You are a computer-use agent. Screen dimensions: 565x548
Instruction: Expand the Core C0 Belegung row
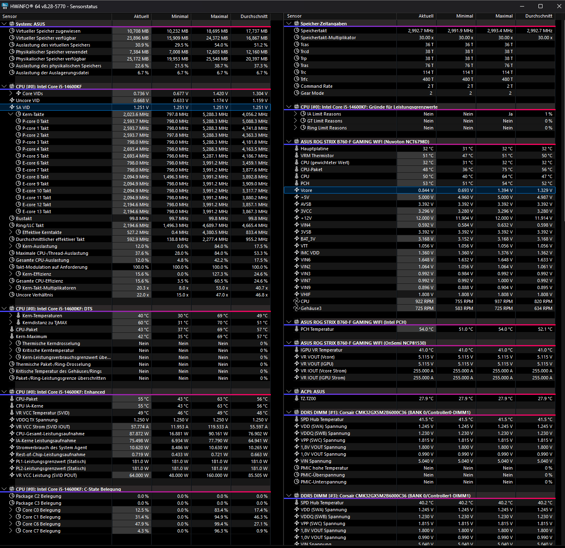tap(11, 510)
